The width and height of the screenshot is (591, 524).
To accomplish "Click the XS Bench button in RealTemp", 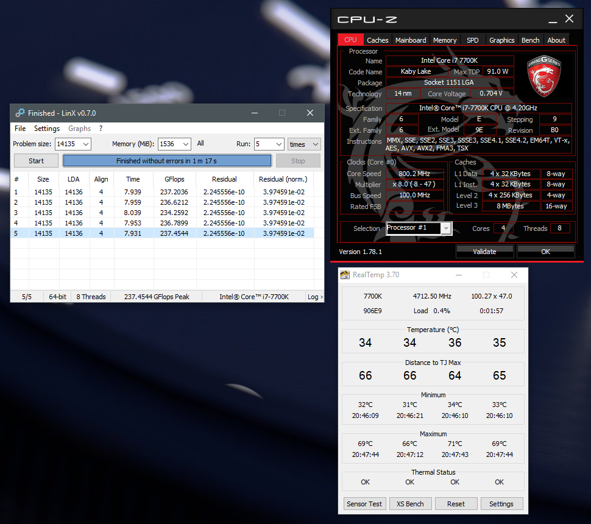I will tap(410, 504).
